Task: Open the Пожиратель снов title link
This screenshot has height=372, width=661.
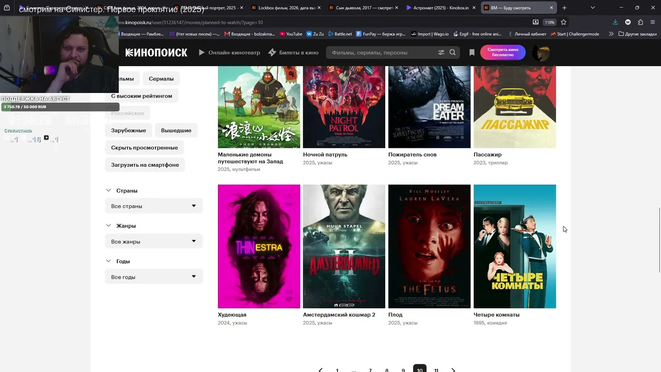Action: click(413, 154)
